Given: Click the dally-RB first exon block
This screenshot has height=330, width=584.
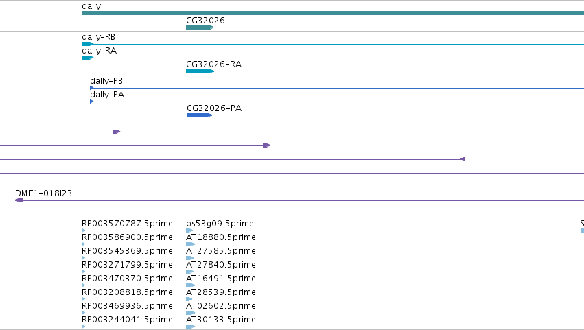Looking at the screenshot, I should [88, 44].
